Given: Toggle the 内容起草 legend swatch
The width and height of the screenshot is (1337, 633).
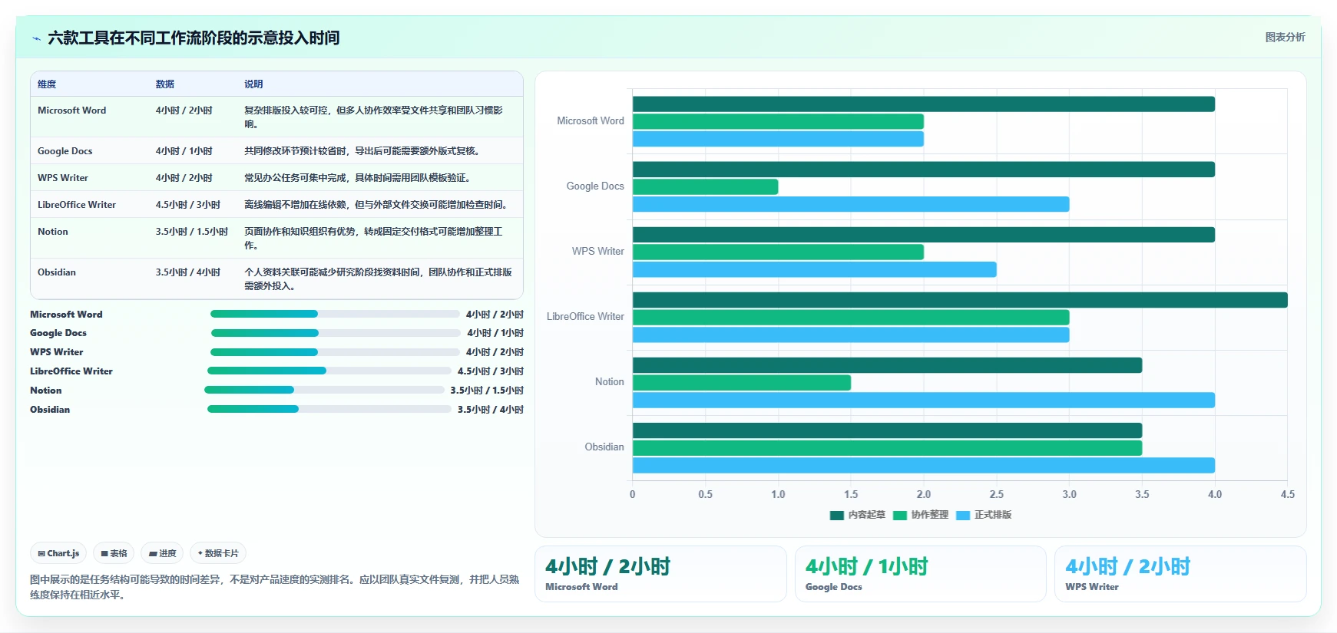Looking at the screenshot, I should click(x=837, y=515).
